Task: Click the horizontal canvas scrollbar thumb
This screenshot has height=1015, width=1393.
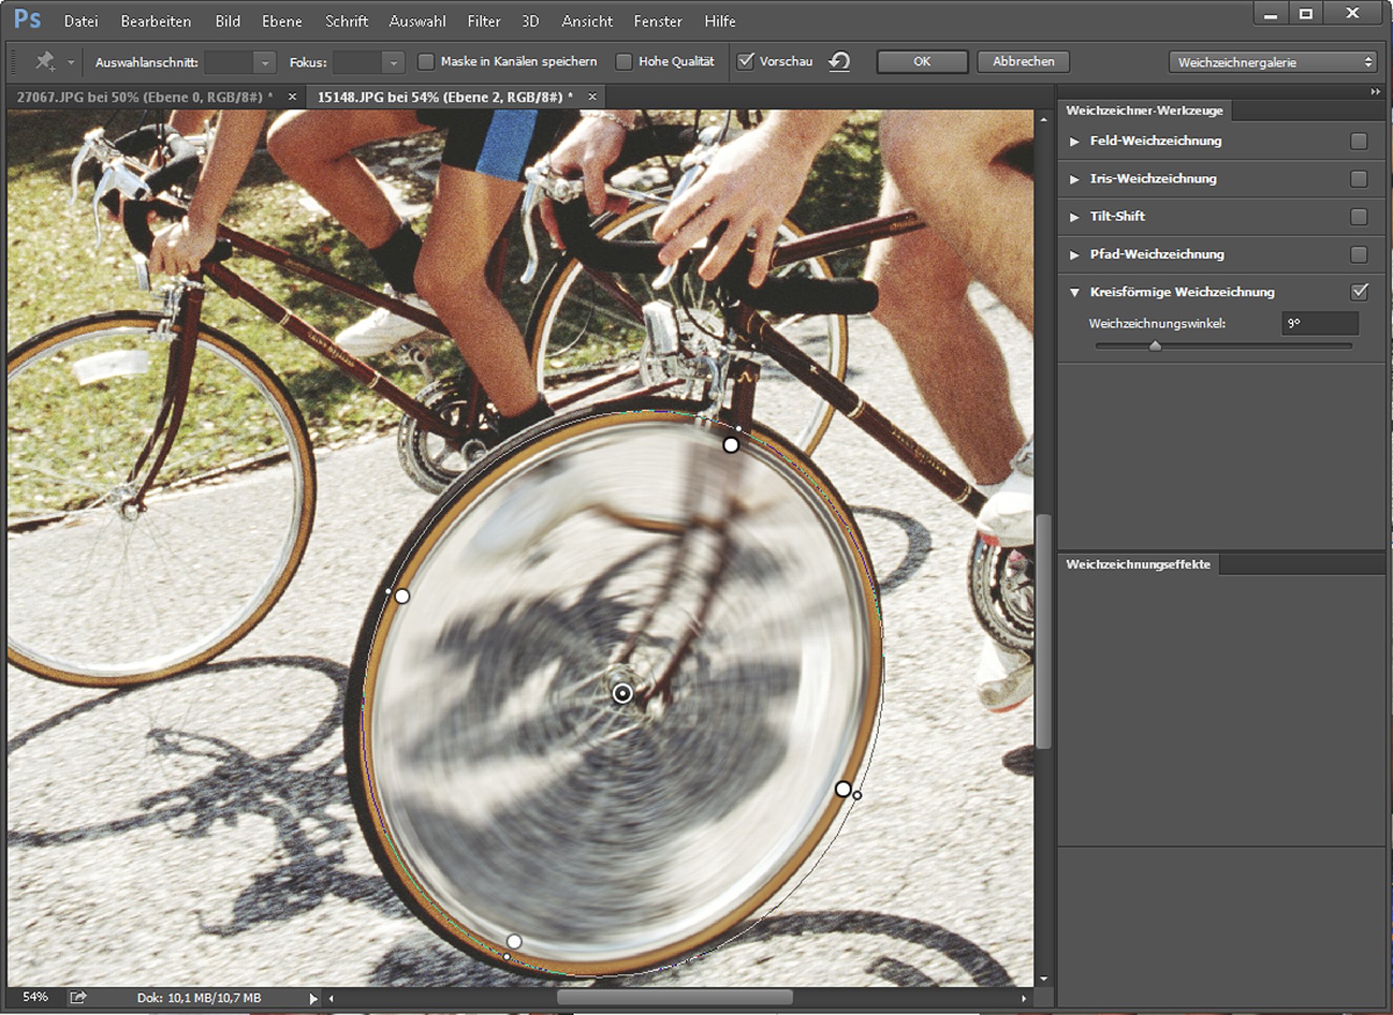Action: tap(675, 998)
